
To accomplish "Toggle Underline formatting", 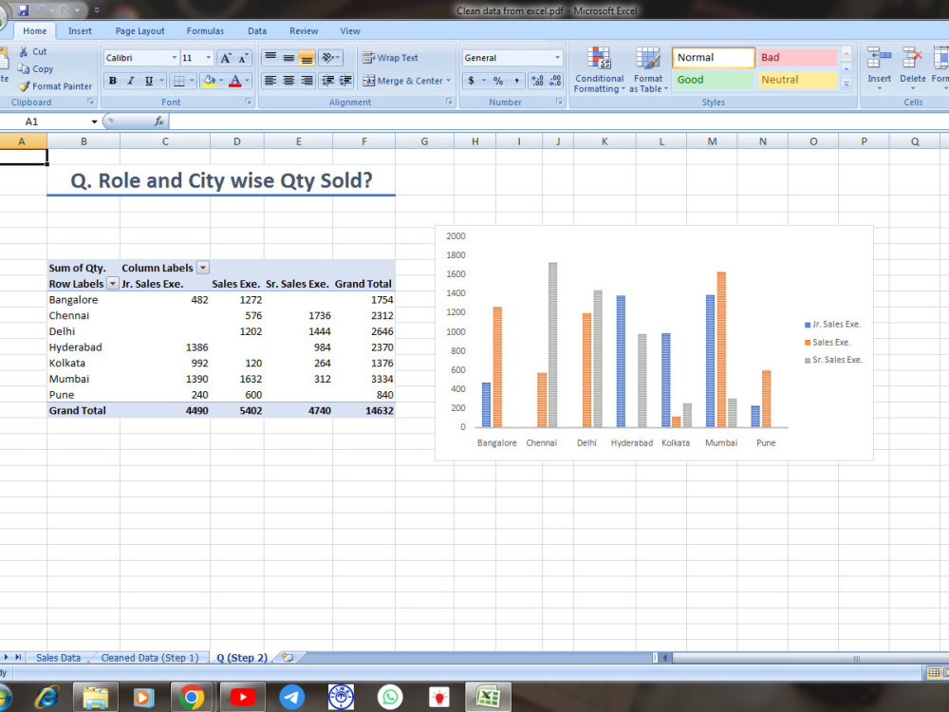I will click(148, 81).
